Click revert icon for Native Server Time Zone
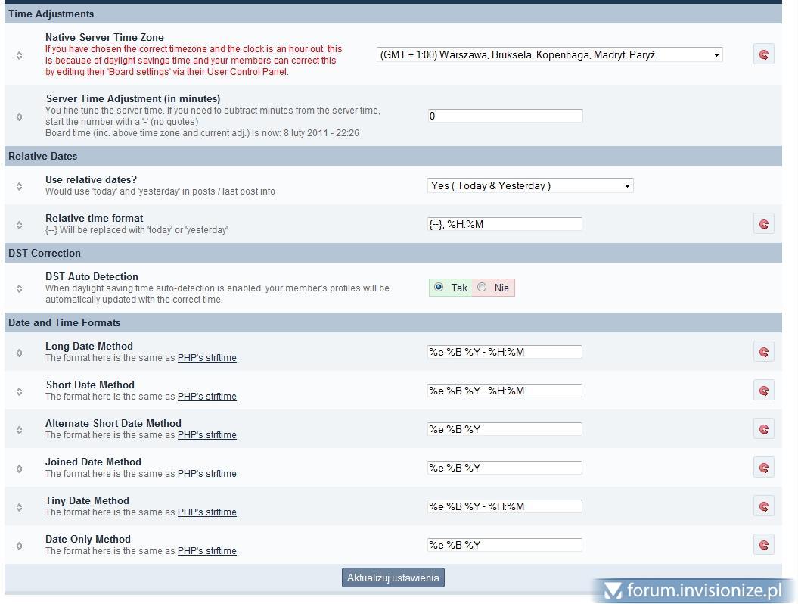This screenshot has height=604, width=798. pyautogui.click(x=763, y=54)
